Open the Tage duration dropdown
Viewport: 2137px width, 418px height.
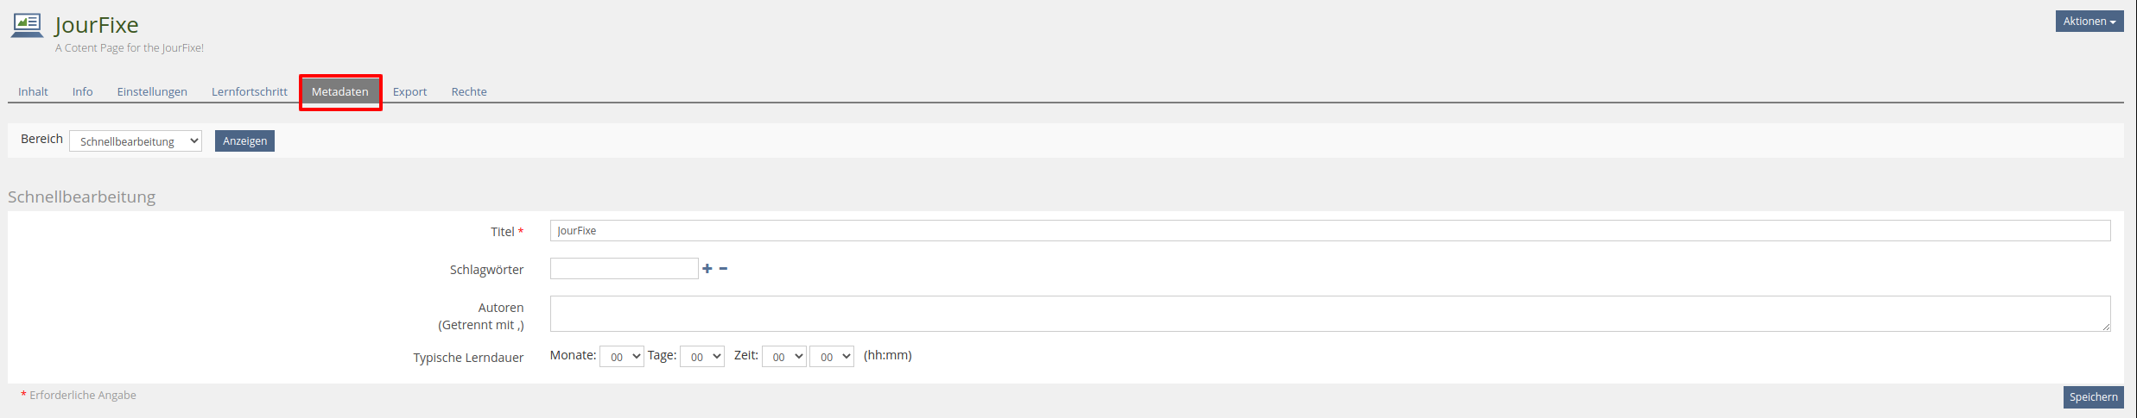tap(702, 357)
